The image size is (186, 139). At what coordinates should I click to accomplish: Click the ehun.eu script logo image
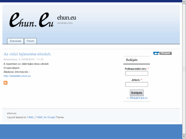[31, 20]
